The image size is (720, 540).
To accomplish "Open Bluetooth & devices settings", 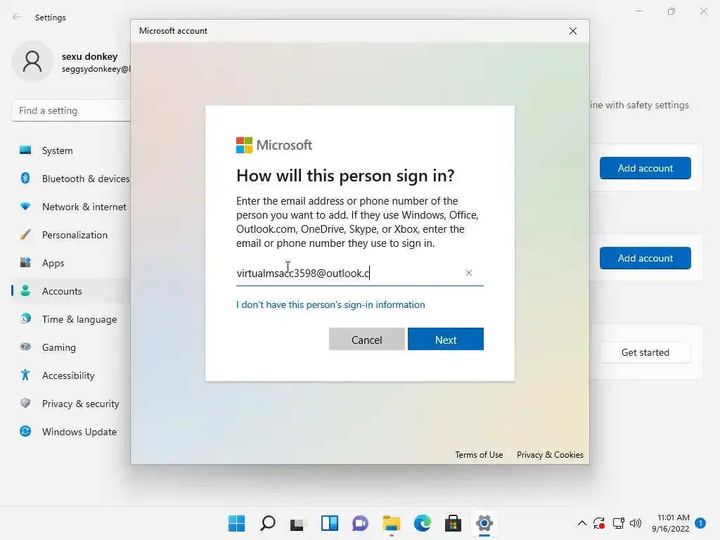I will [x=71, y=179].
